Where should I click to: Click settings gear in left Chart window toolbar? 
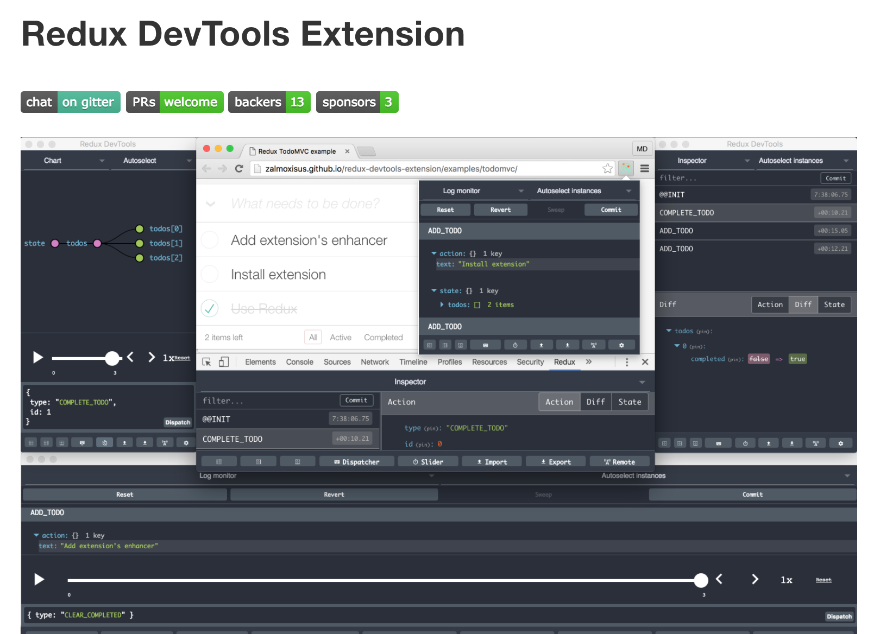[x=186, y=443]
